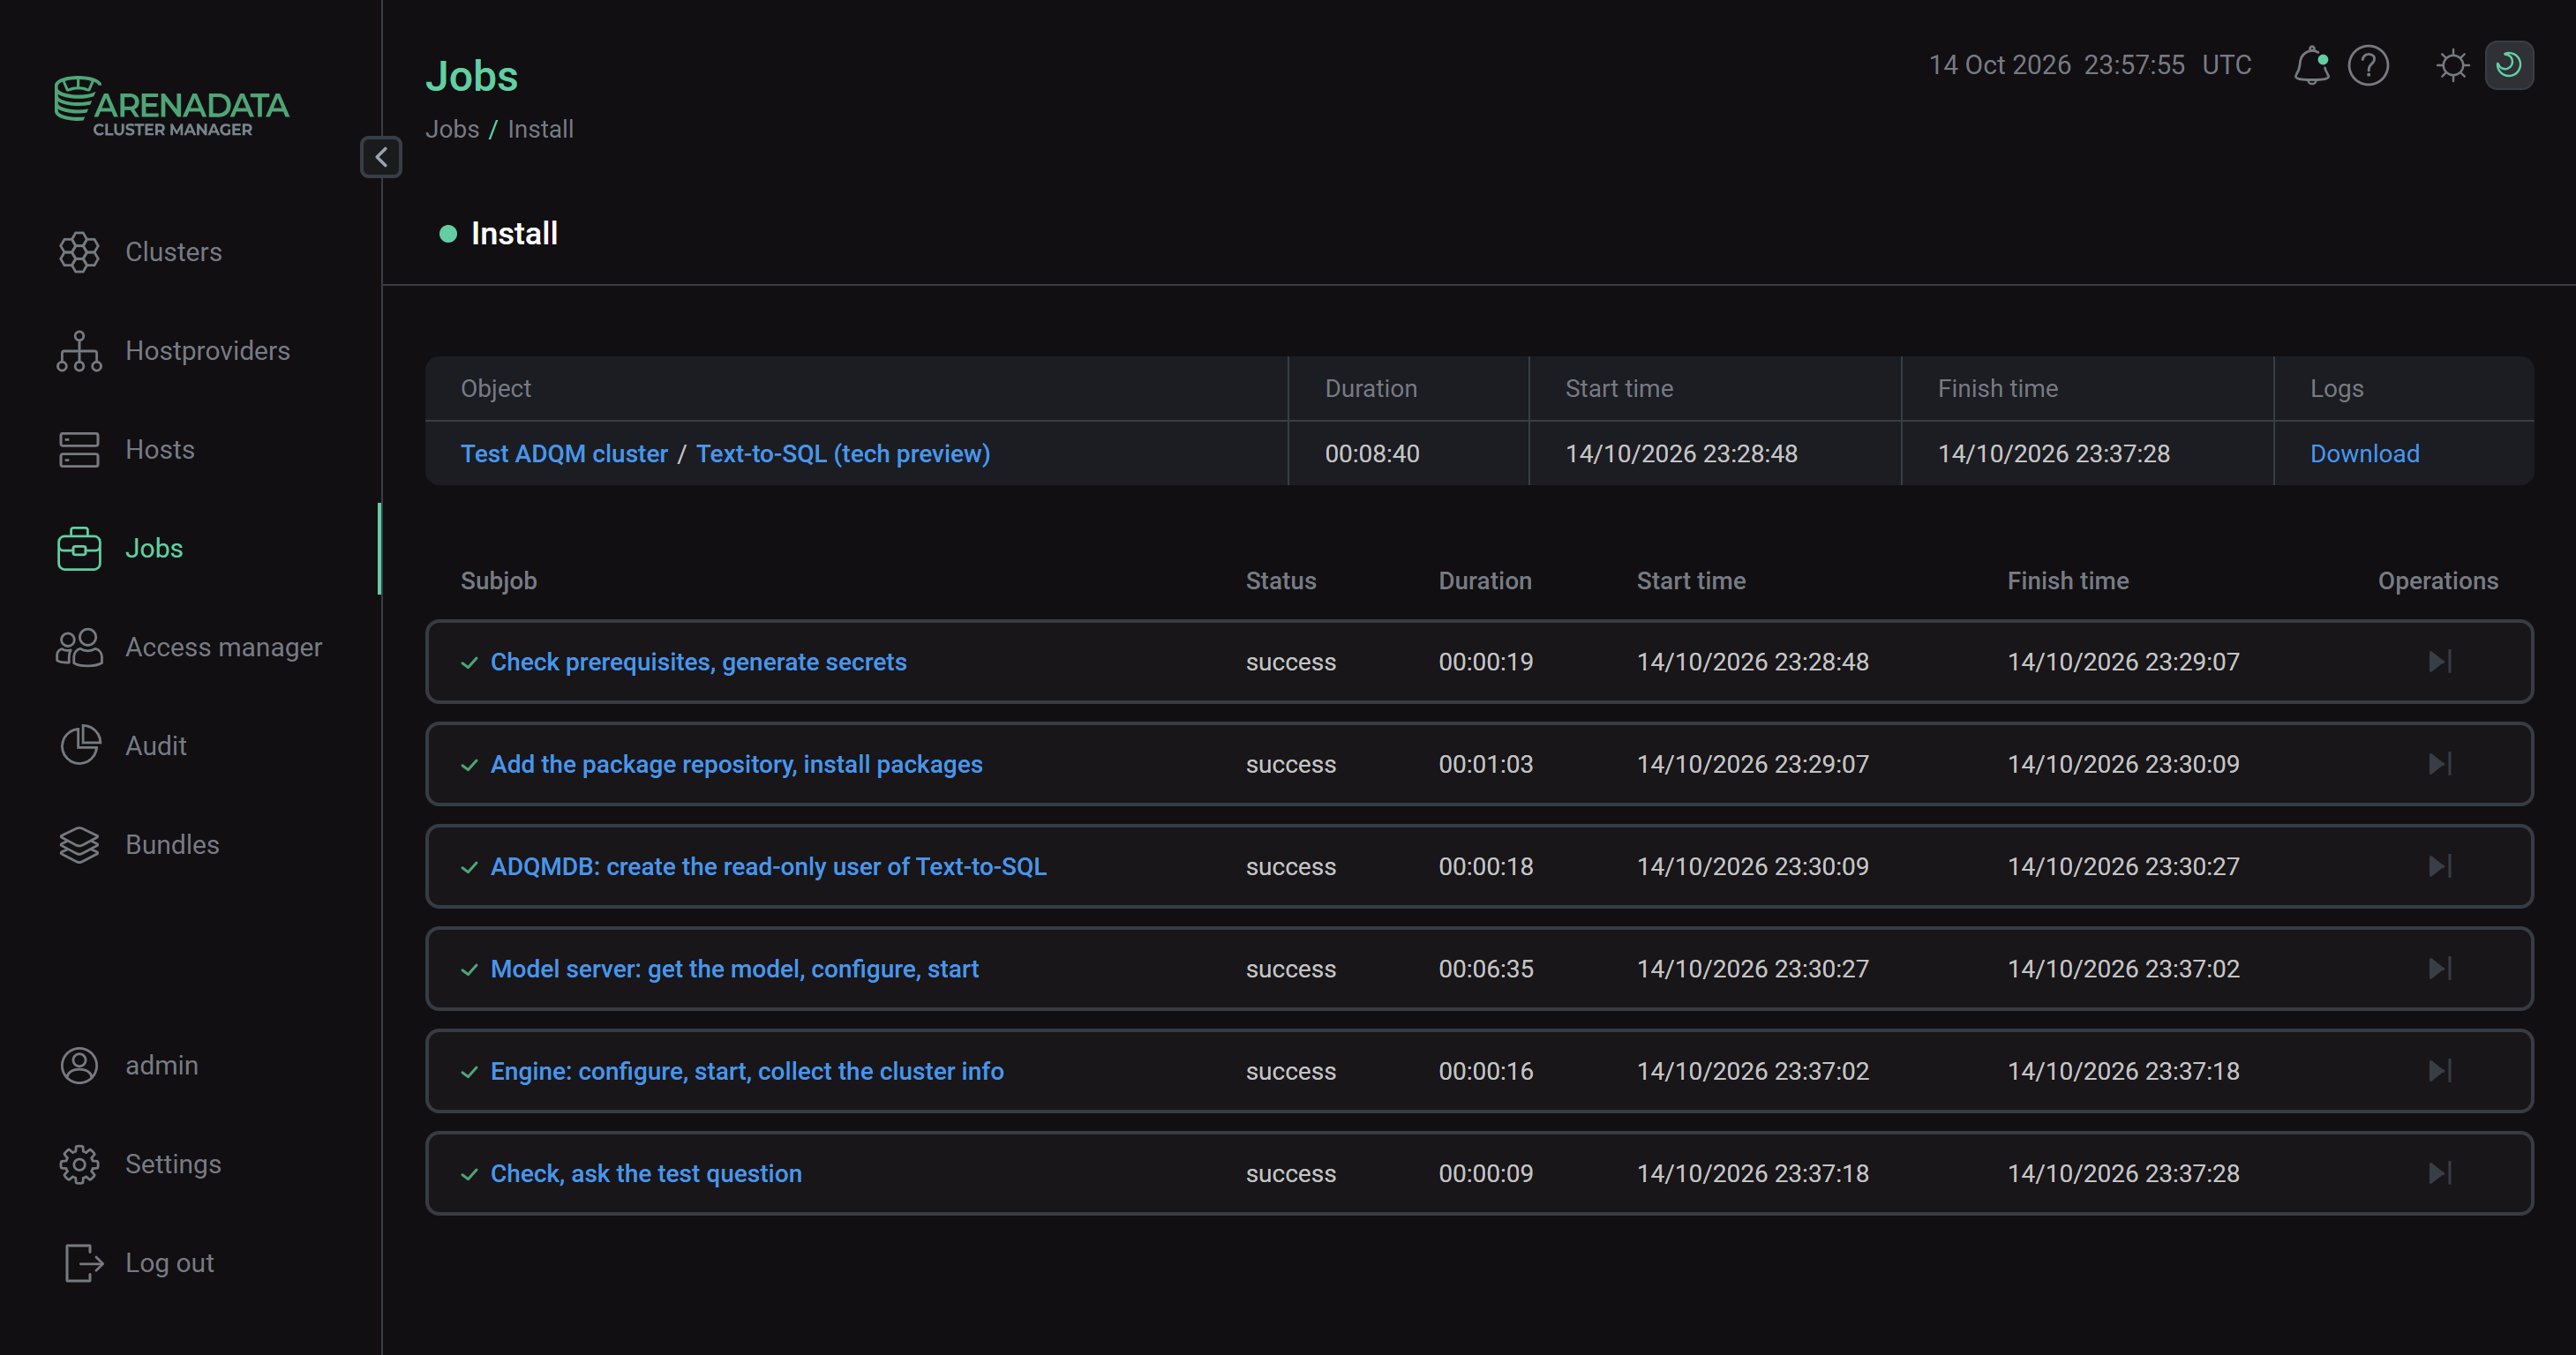Download the job logs
Image resolution: width=2576 pixels, height=1355 pixels.
pos(2364,453)
